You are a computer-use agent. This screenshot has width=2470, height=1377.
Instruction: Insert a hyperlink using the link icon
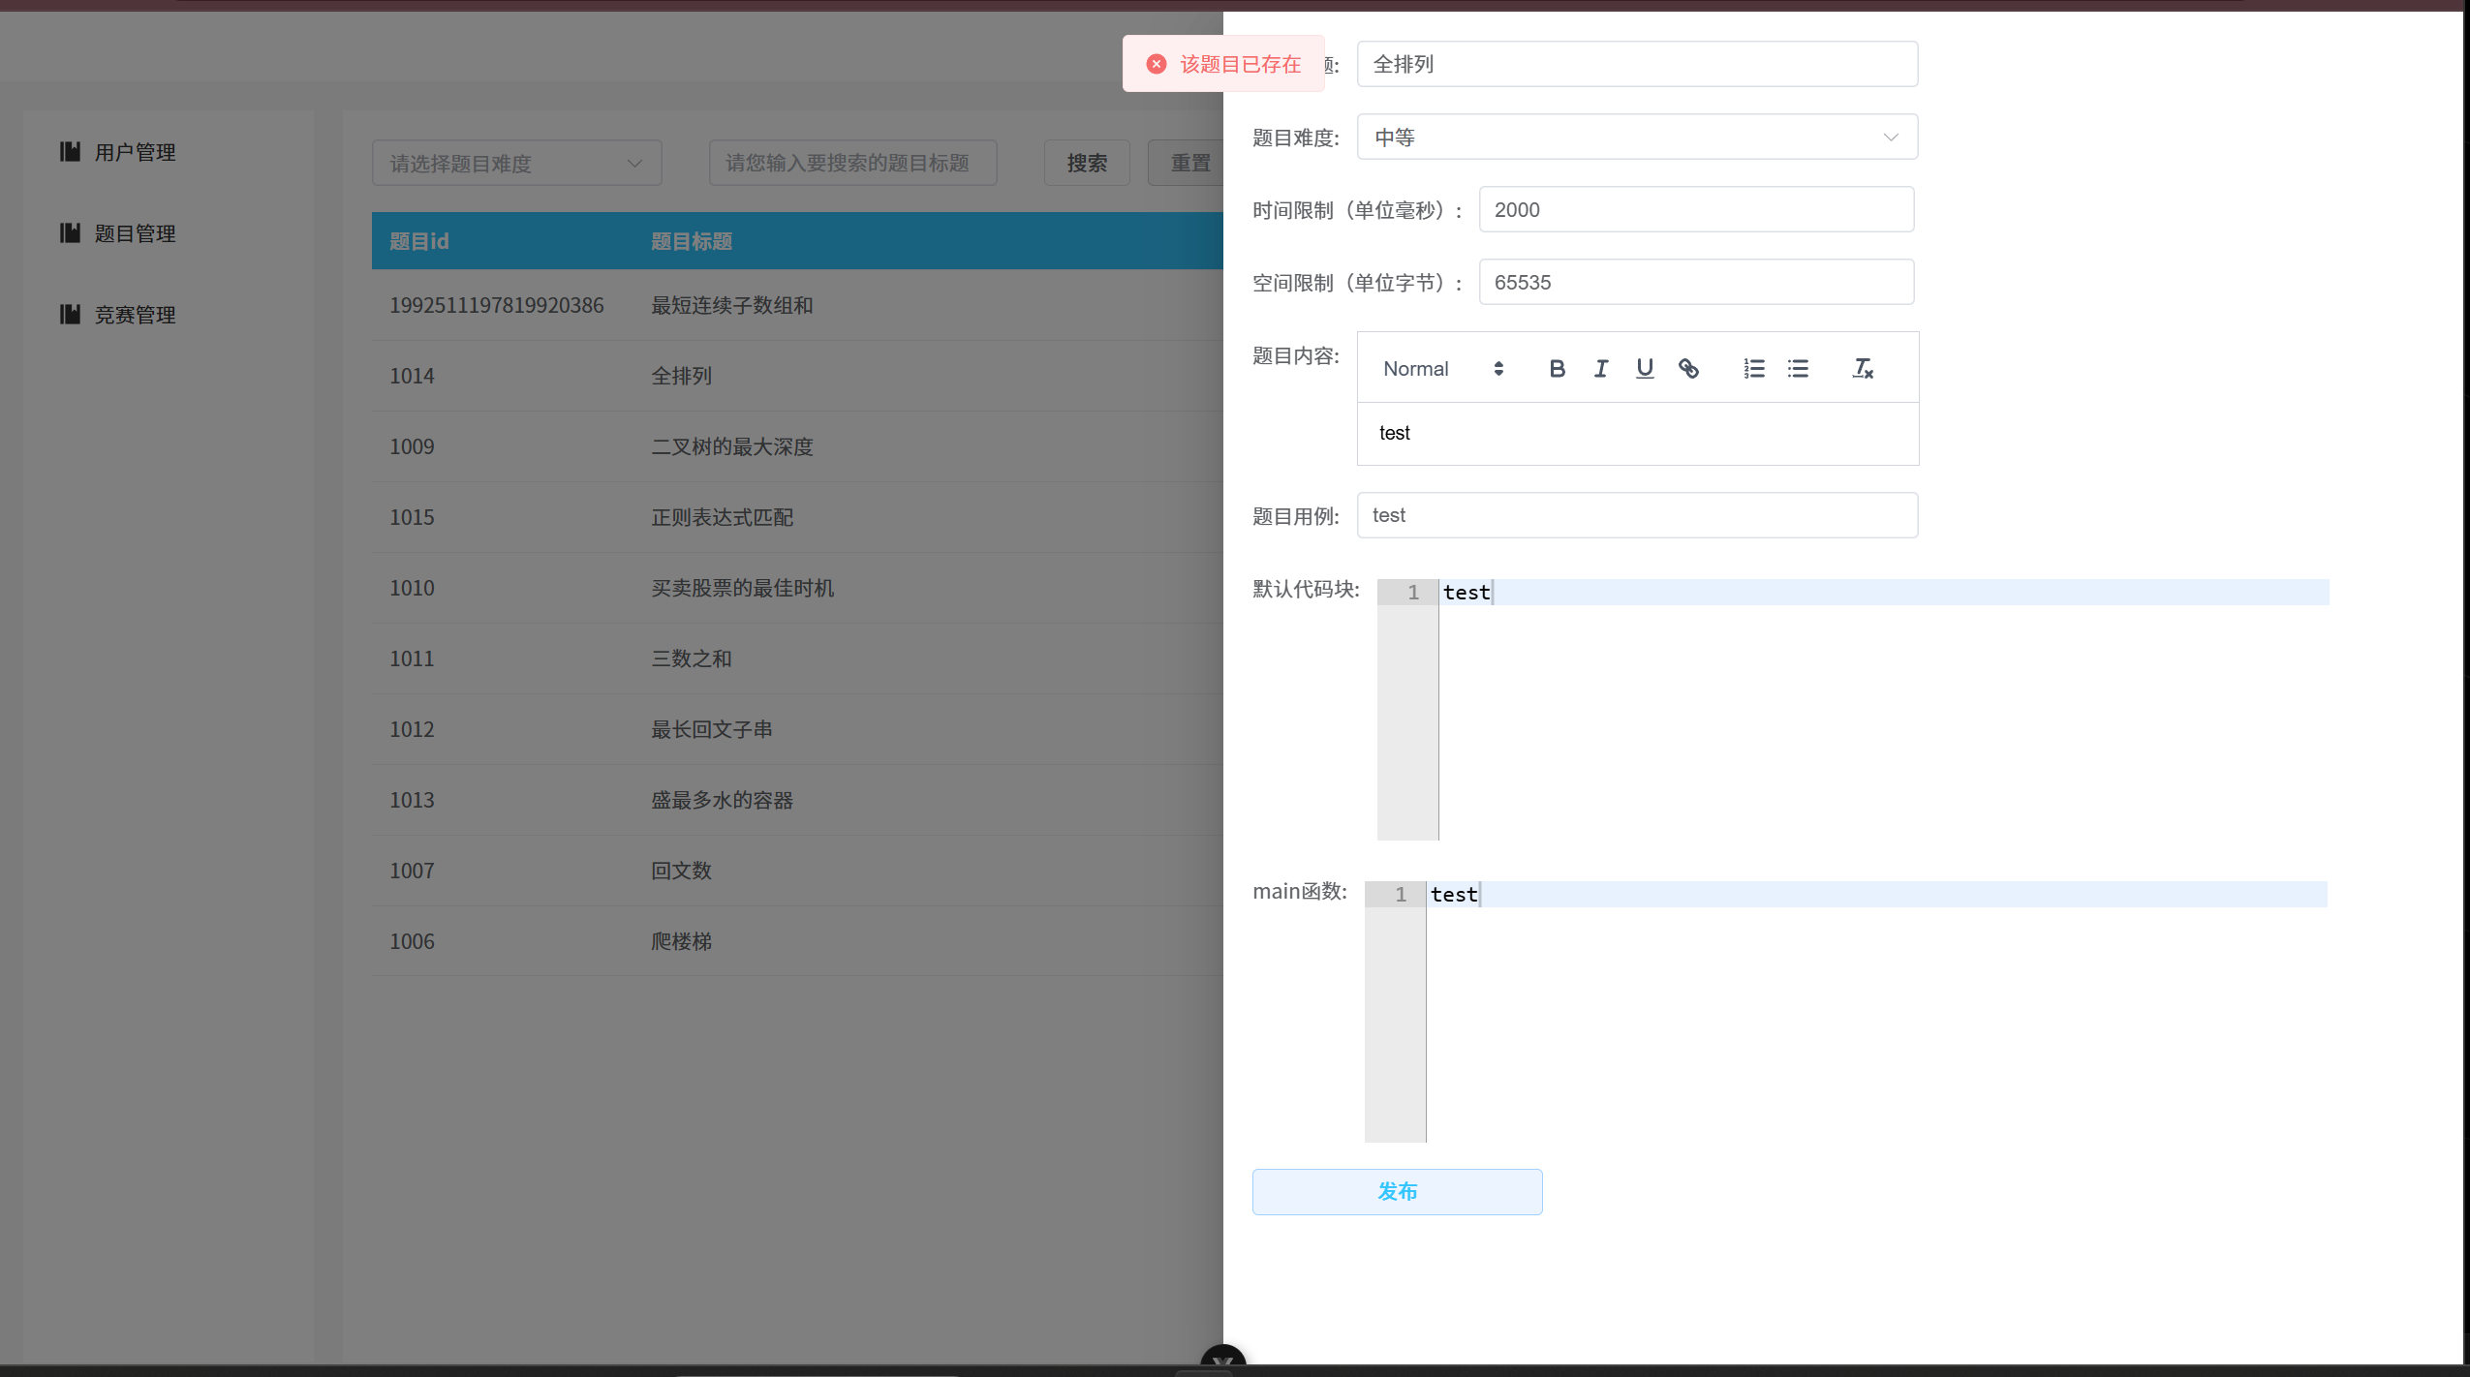[1689, 368]
